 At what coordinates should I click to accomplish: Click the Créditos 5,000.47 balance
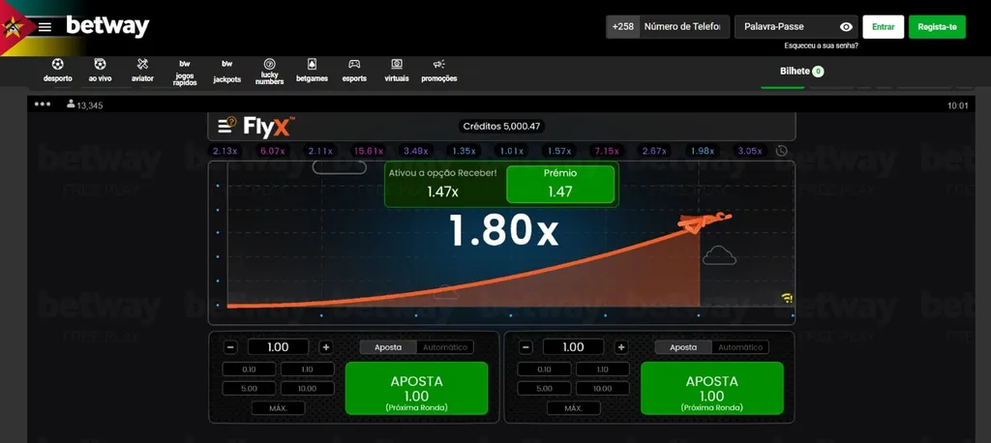501,127
